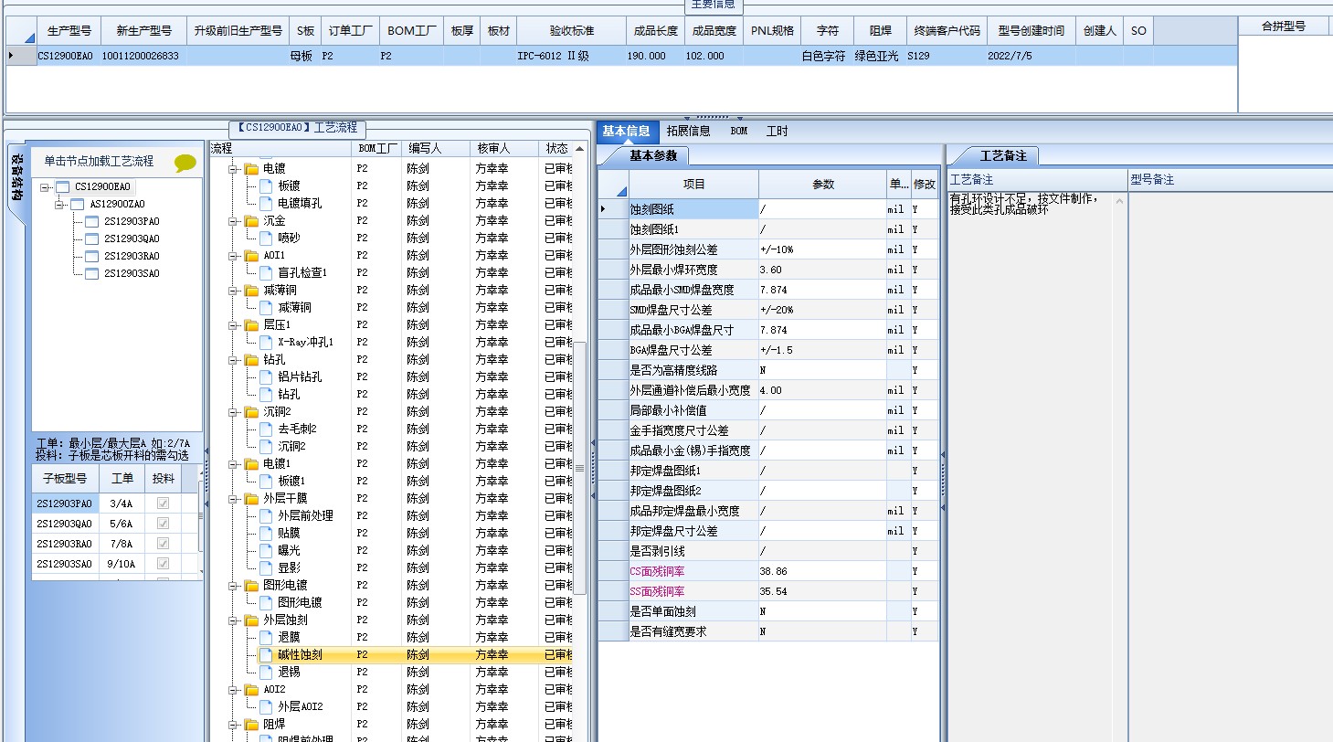
Task: Click the folder icon next to 外层干膜
Action: pos(250,499)
